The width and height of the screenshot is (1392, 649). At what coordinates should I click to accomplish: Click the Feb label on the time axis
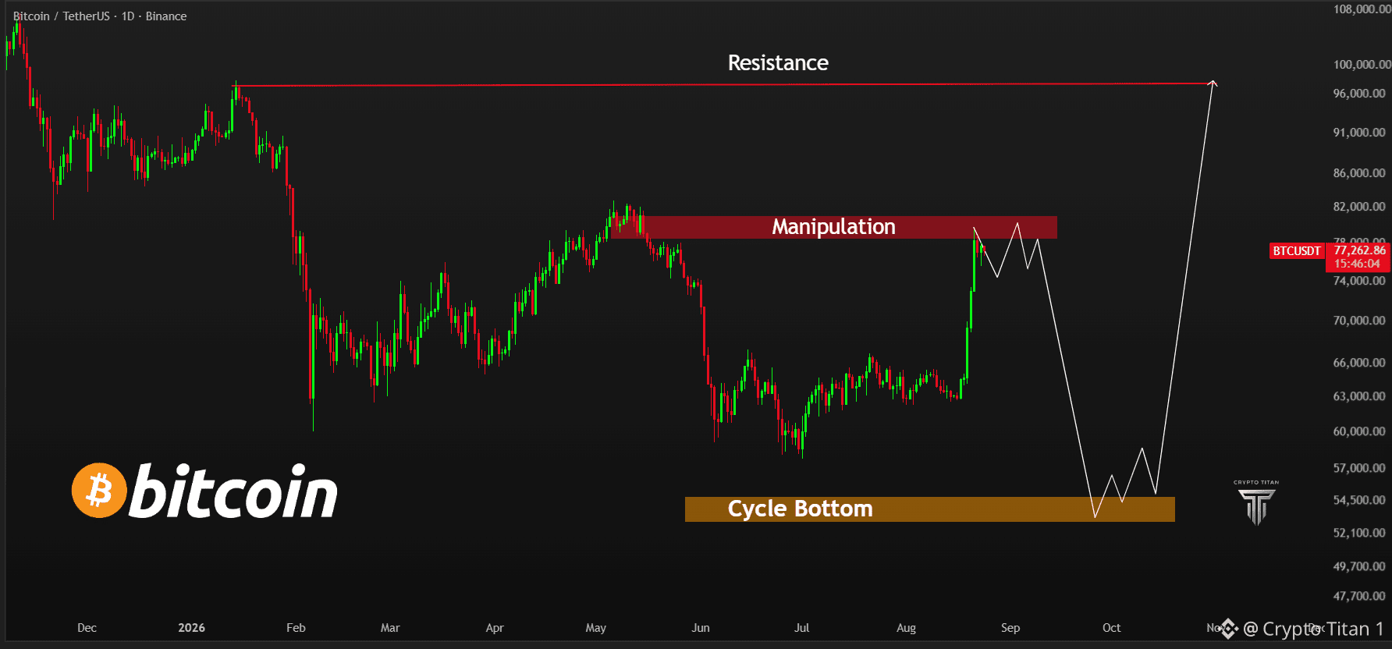coord(296,628)
